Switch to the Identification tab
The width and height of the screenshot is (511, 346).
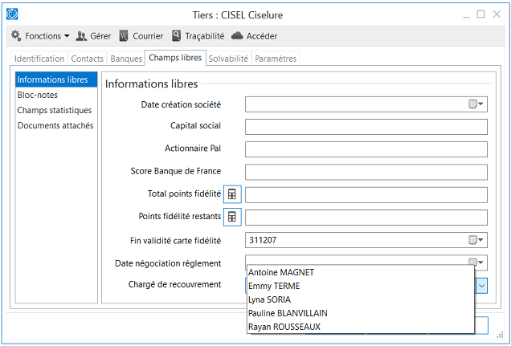tap(39, 59)
